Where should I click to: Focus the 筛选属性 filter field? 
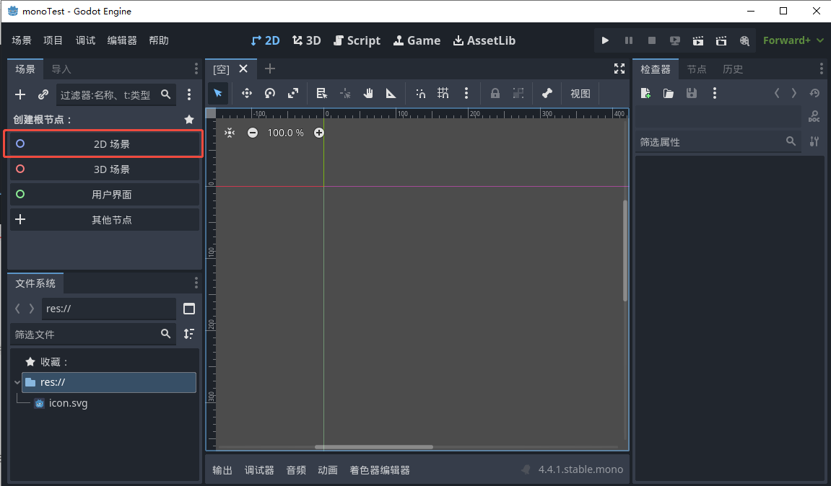point(718,142)
